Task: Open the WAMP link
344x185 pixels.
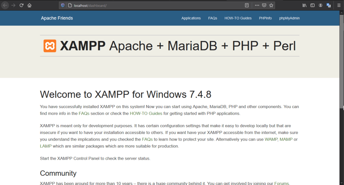Action: pos(271,139)
